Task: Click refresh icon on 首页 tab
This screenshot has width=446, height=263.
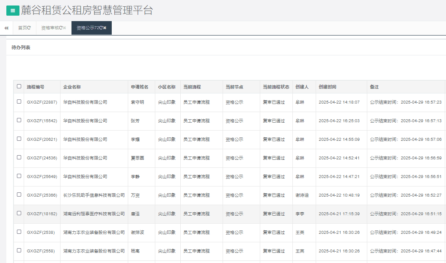Action: click(29, 28)
